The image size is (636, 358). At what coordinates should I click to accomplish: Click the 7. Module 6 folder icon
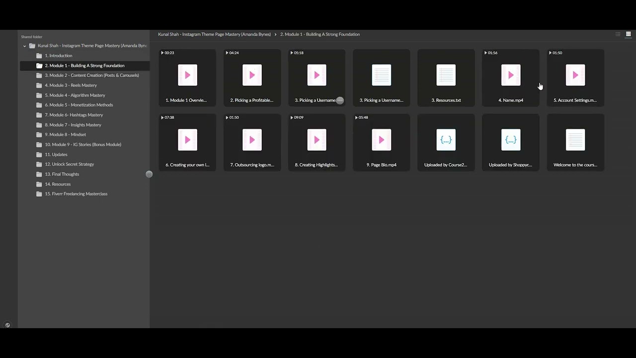tap(39, 115)
